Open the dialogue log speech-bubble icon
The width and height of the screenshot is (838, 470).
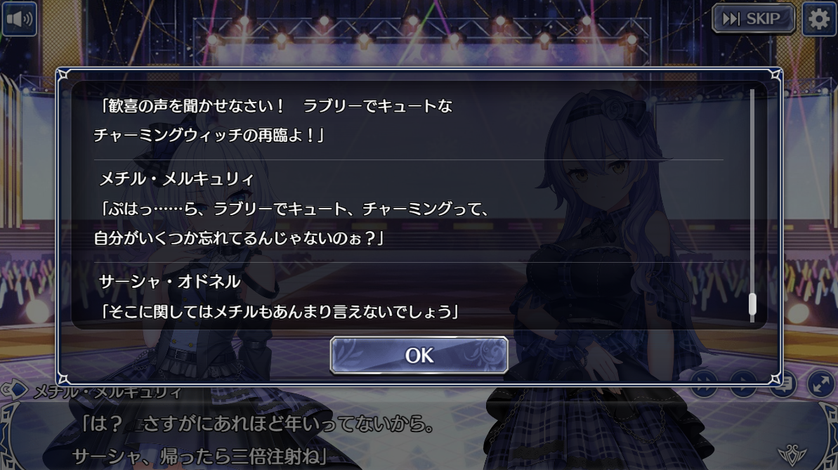coord(783,382)
